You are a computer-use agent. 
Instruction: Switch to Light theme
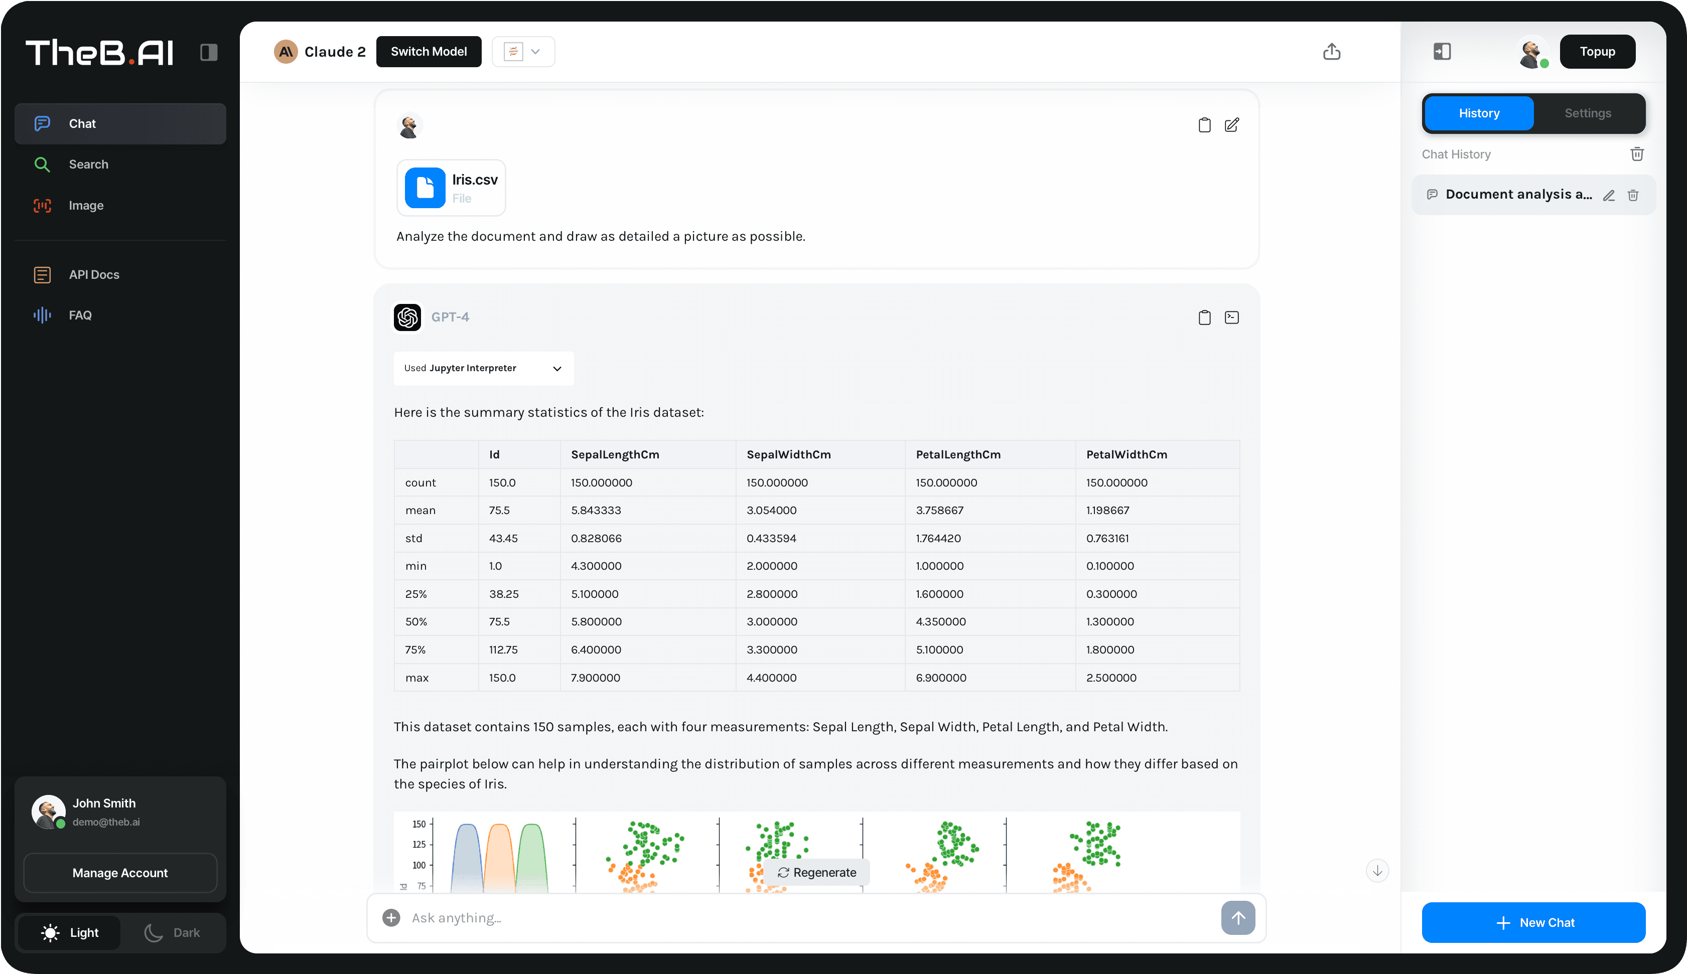pyautogui.click(x=70, y=932)
